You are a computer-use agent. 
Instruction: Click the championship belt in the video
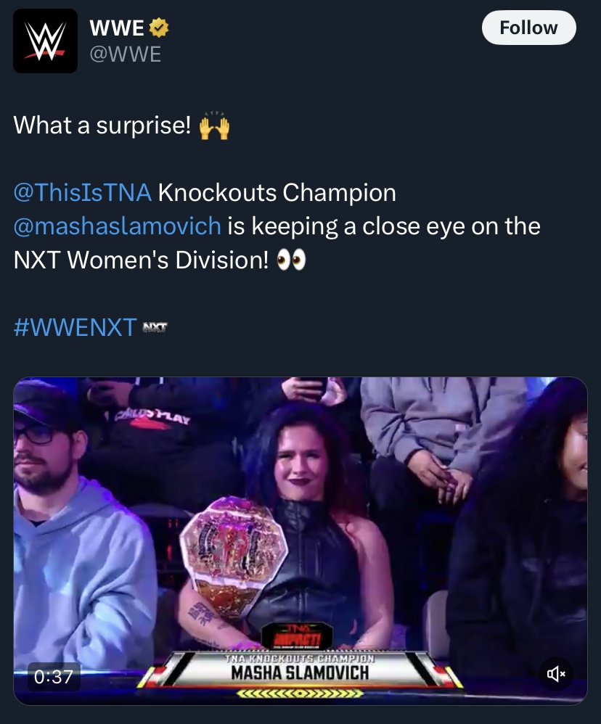click(x=234, y=556)
